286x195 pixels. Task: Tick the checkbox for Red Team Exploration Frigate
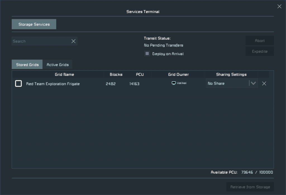click(x=18, y=84)
